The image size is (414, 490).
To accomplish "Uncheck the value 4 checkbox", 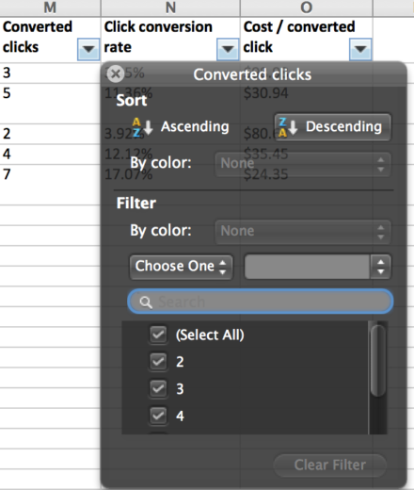I will (158, 416).
